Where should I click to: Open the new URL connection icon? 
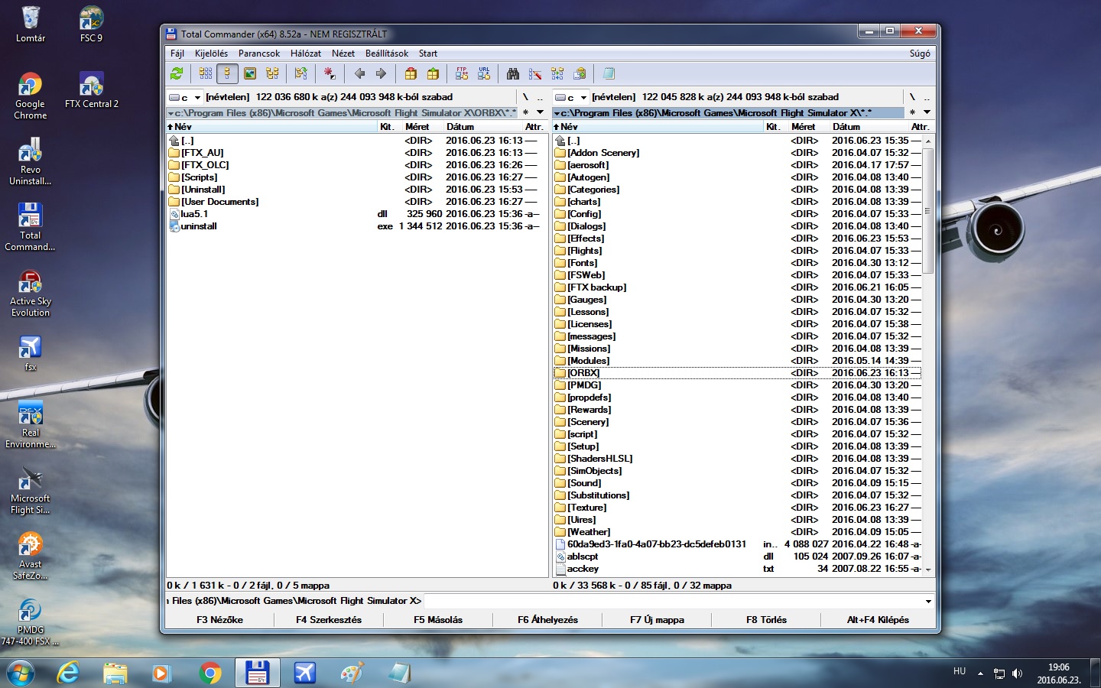click(484, 73)
